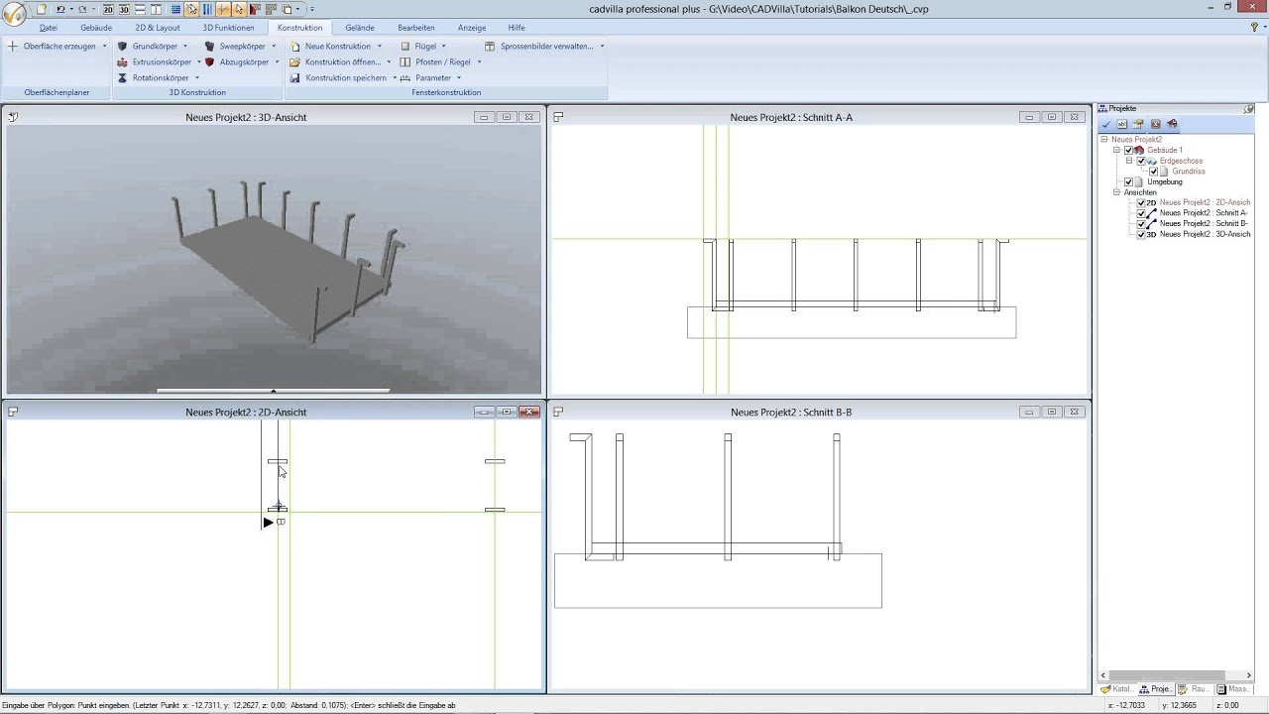Image resolution: width=1269 pixels, height=714 pixels.
Task: Toggle checkbox for Schnitt B- view entry
Action: [1141, 224]
